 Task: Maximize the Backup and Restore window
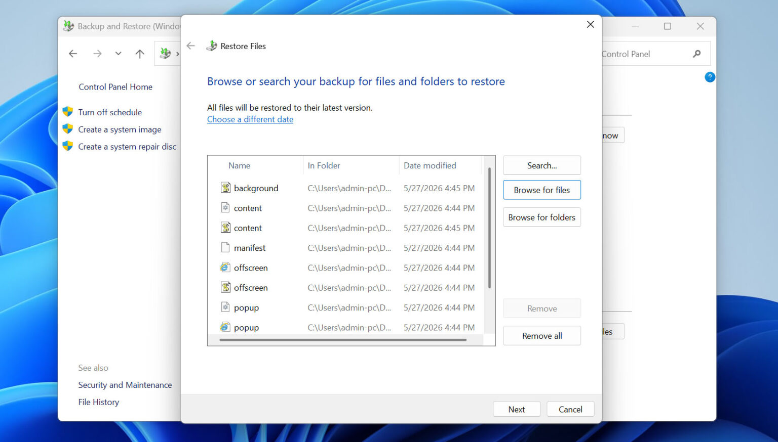[668, 26]
